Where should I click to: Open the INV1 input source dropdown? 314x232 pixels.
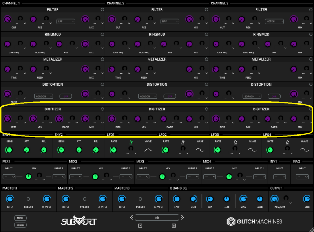(x=279, y=177)
